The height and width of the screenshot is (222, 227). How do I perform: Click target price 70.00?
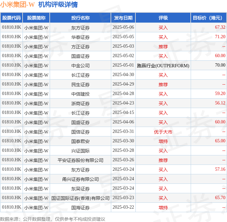(x=220, y=65)
